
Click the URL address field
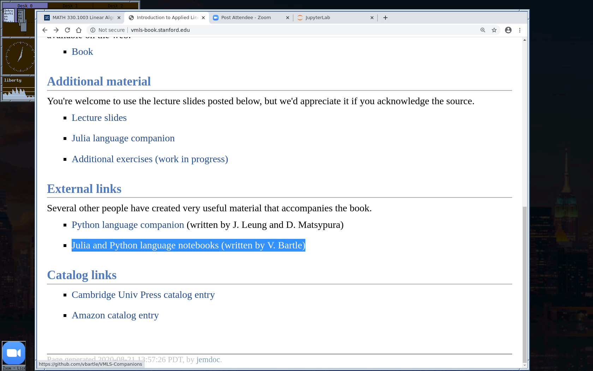coord(282,30)
